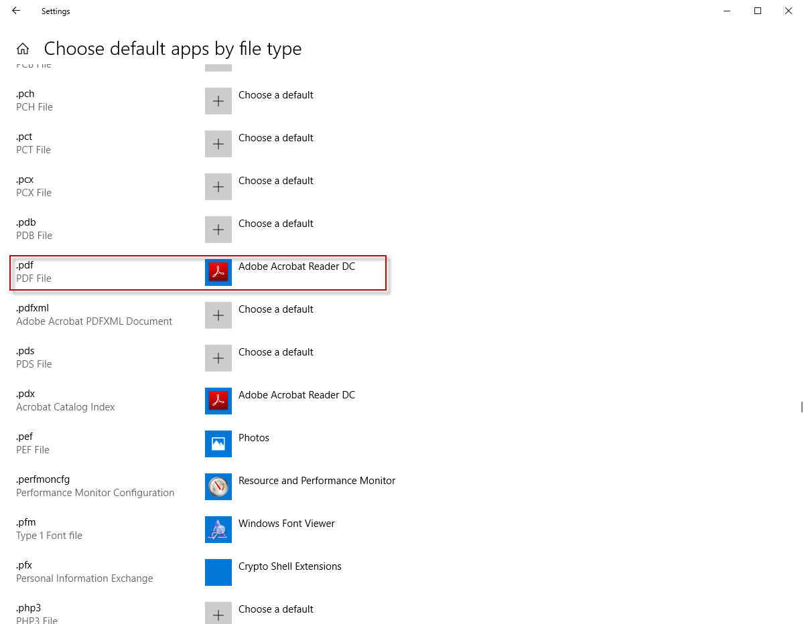Click the scrollbar on the right edge
The width and height of the screenshot is (804, 624).
click(800, 407)
